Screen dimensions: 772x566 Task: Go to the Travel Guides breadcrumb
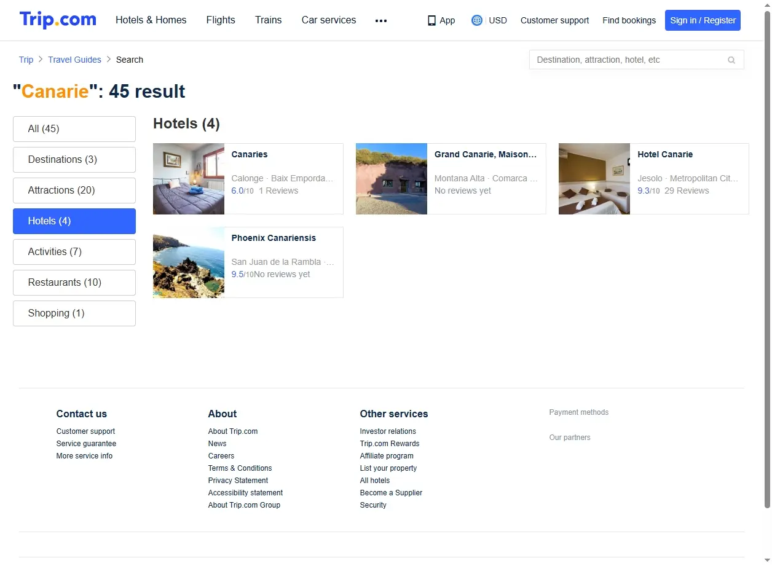coord(75,60)
